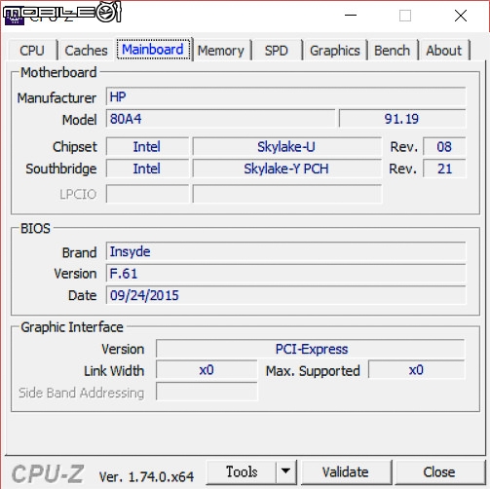Click the CPU-Z app icon in title bar
The image size is (490, 489).
tap(15, 17)
